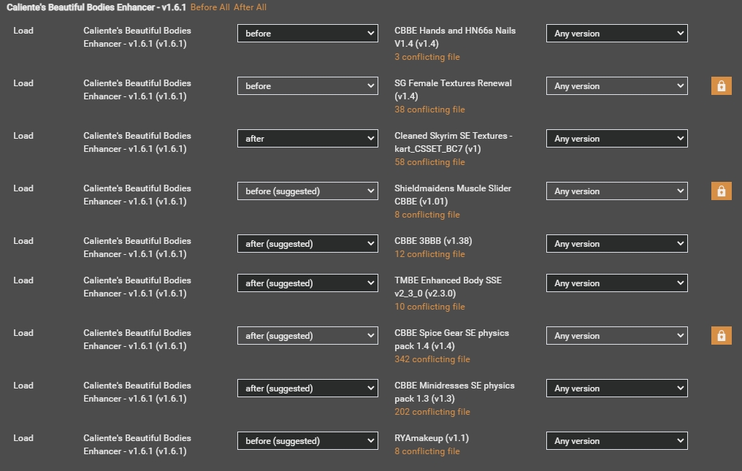
Task: View 12 conflicting files for CBBE 3BBB
Action: click(x=430, y=253)
